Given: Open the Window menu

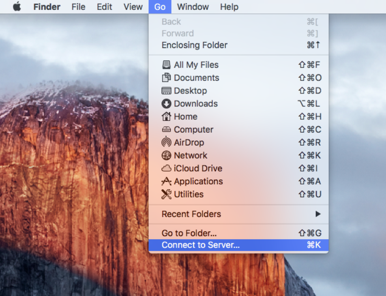Looking at the screenshot, I should pyautogui.click(x=193, y=7).
